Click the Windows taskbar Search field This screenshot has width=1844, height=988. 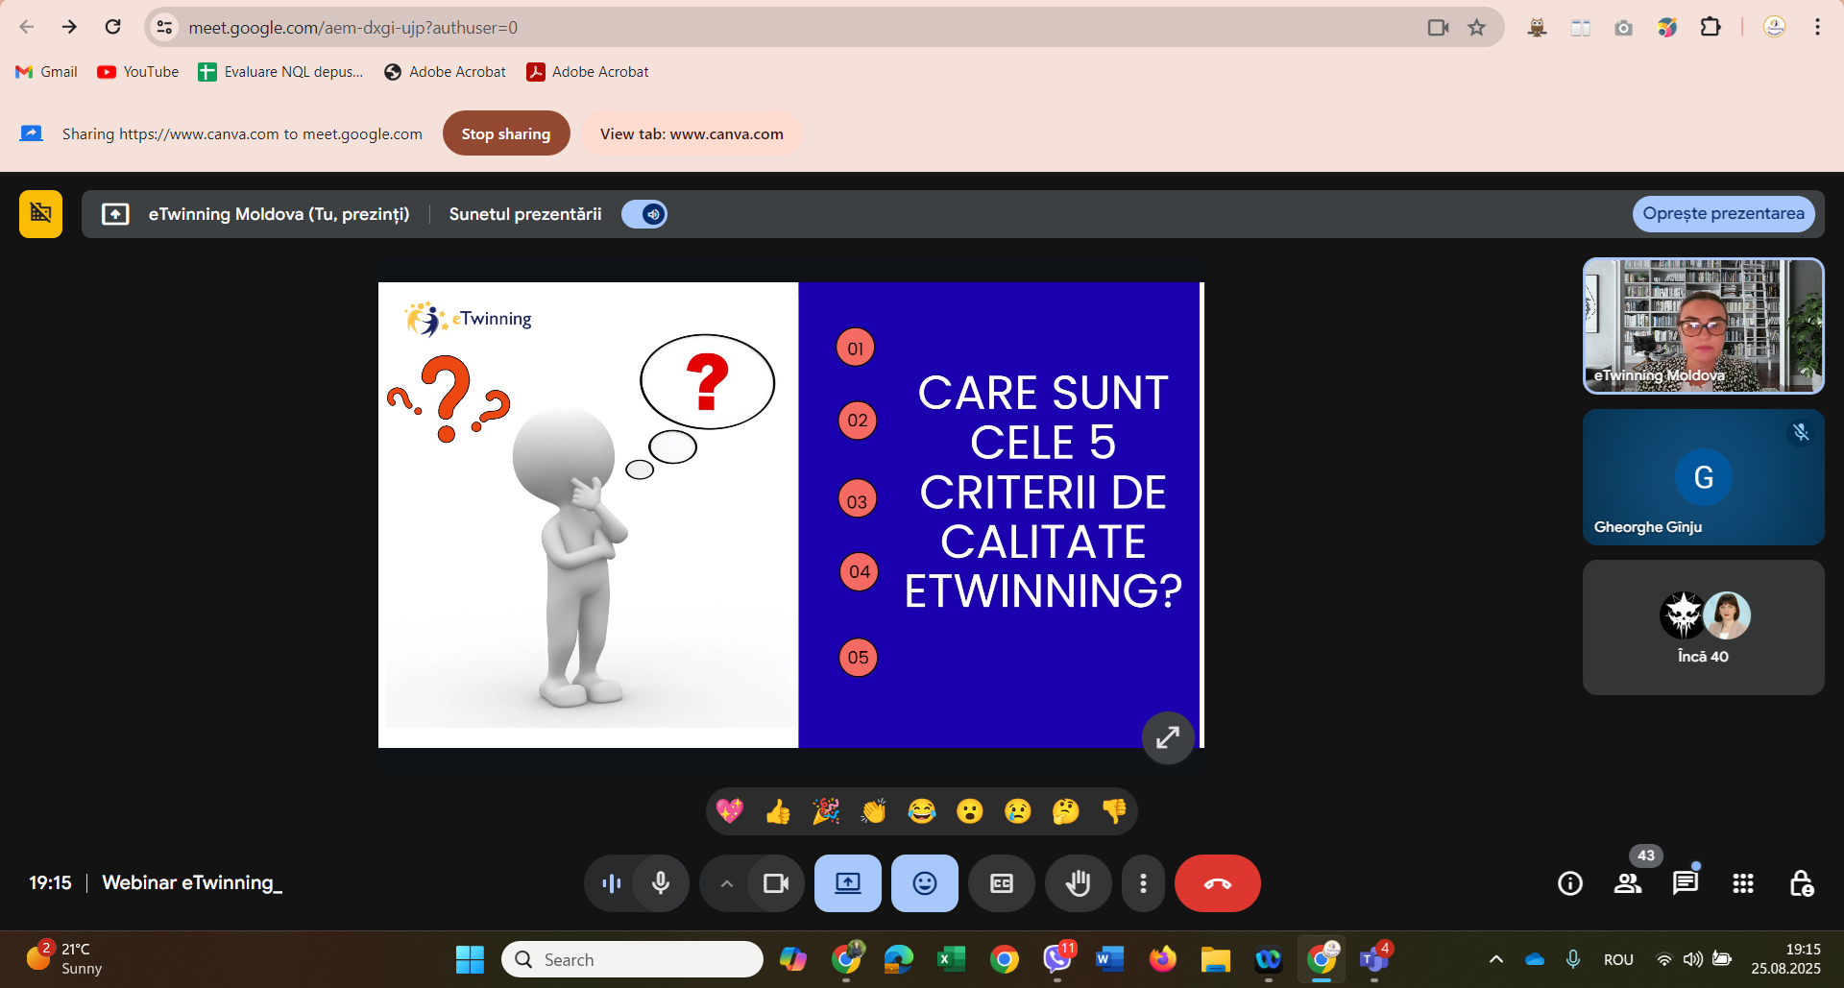coord(634,959)
